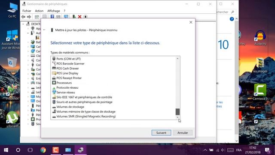The image size is (275, 155).
Task: Open the ? help menu
Action: coord(64,11)
